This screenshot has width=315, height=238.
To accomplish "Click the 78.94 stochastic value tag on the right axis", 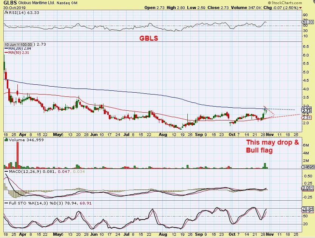I will pos(307,208).
